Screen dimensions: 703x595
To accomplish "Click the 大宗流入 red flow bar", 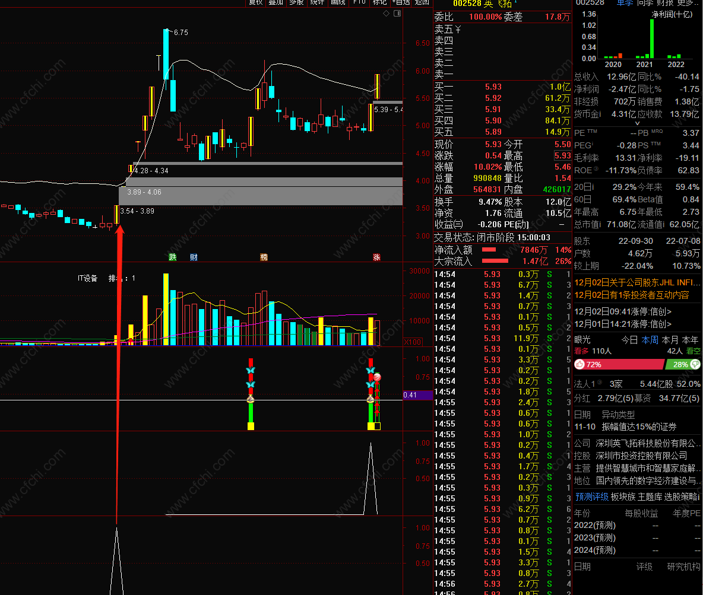I will click(x=495, y=261).
